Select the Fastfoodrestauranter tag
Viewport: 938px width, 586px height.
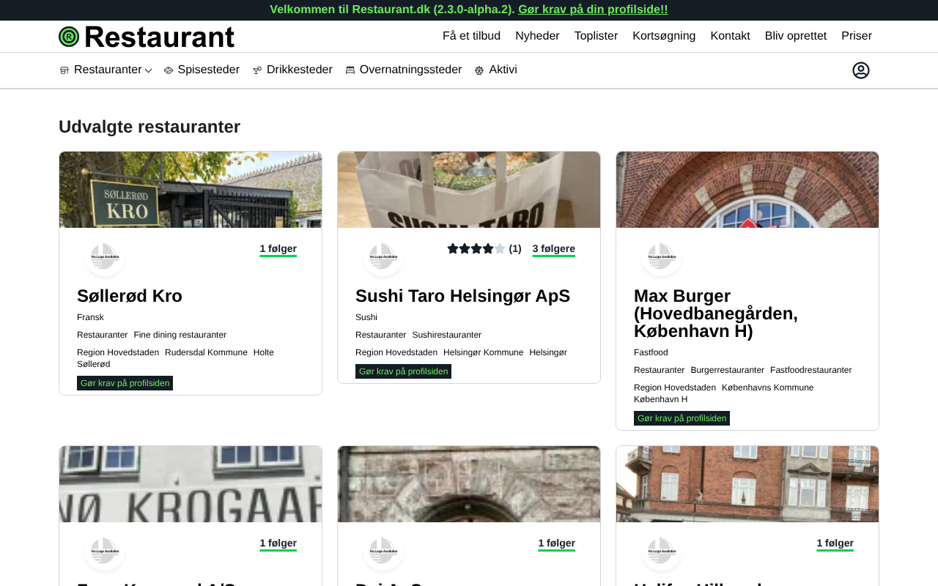810,370
